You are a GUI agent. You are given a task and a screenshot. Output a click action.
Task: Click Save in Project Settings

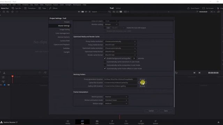click(166, 111)
